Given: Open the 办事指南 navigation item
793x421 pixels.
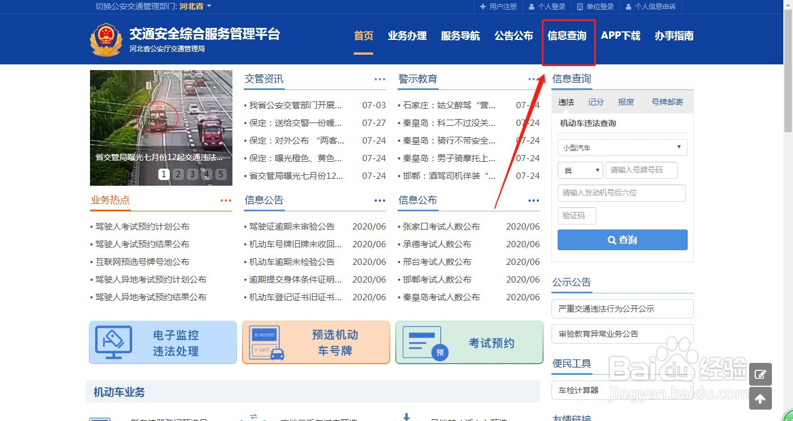Looking at the screenshot, I should (x=674, y=36).
